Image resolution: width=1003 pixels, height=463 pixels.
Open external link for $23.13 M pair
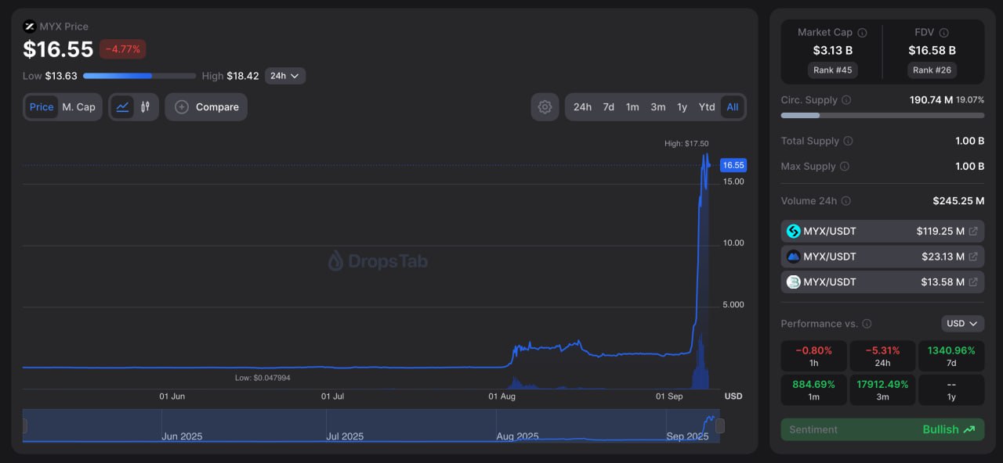[973, 257]
